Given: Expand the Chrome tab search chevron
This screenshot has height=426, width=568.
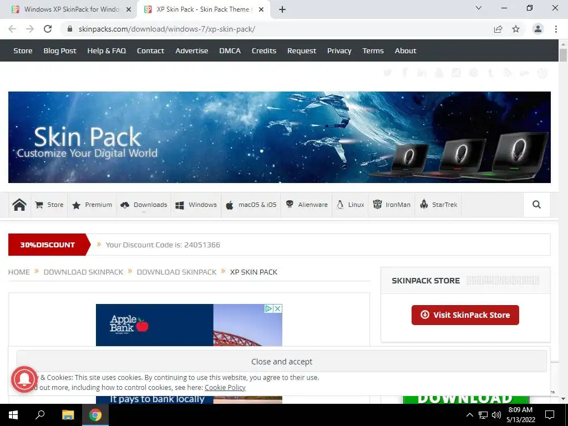Looking at the screenshot, I should pos(479,8).
